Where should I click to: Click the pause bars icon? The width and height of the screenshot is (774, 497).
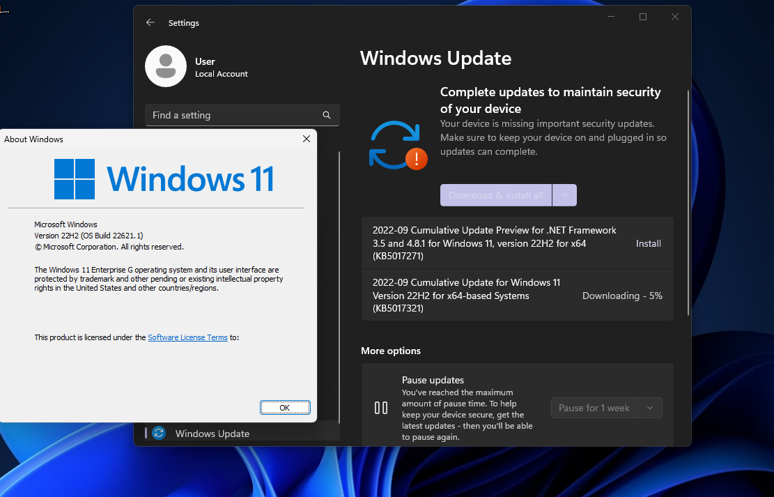click(381, 408)
